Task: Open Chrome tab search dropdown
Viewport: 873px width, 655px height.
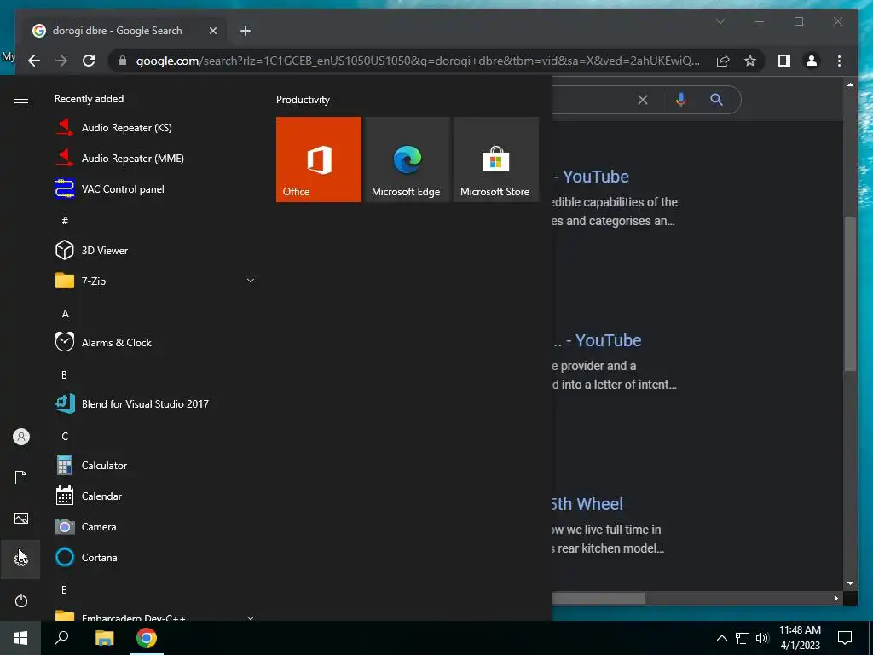Action: [x=720, y=21]
